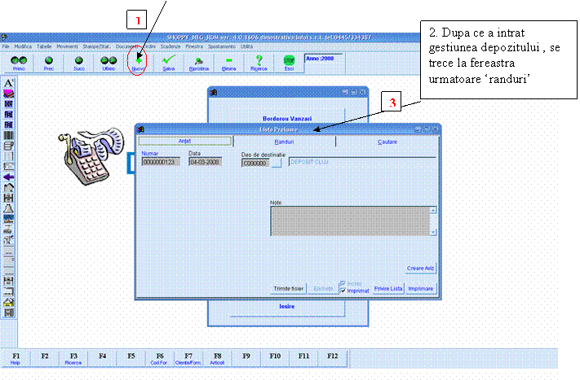
Task: Click the Trimite fisier button
Action: (288, 289)
